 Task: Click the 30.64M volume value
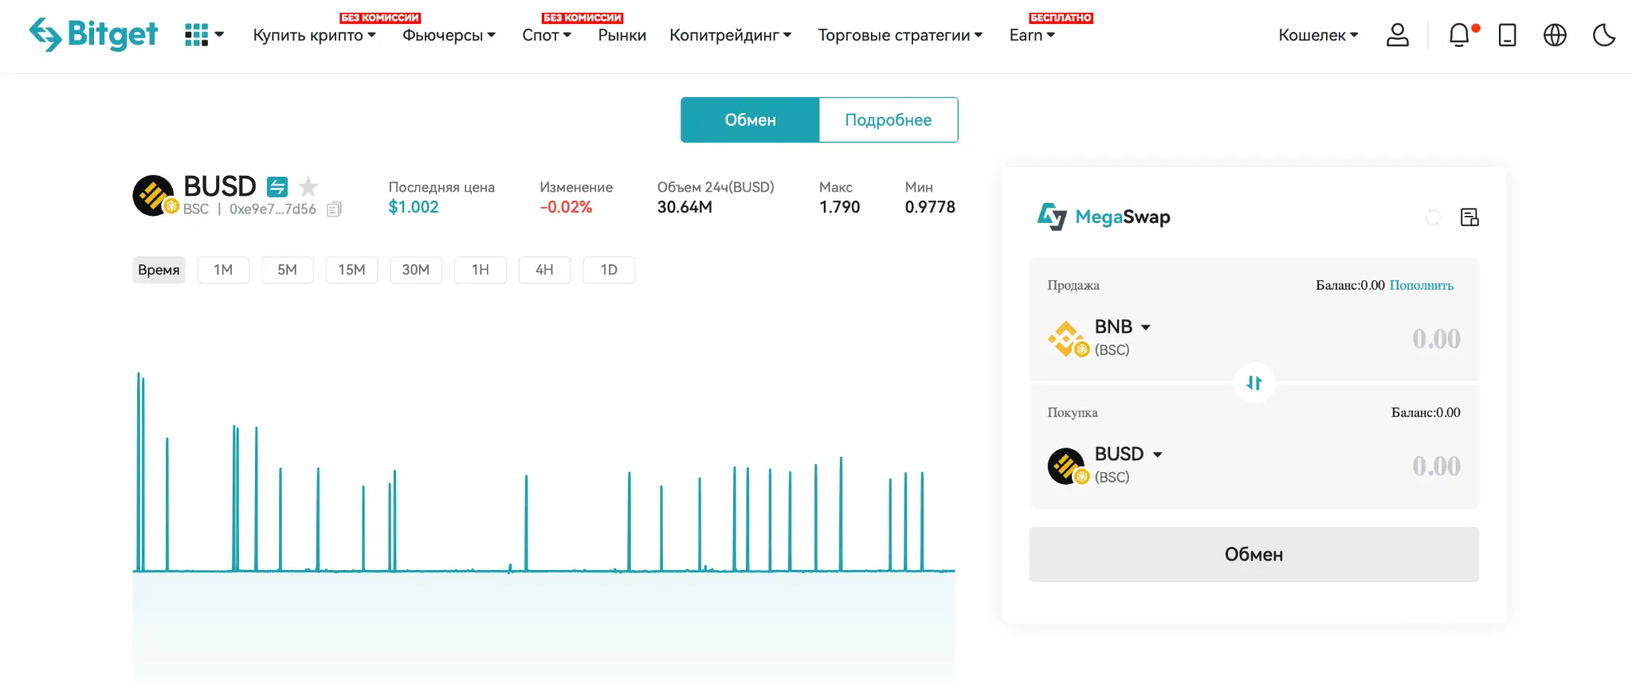click(x=685, y=207)
